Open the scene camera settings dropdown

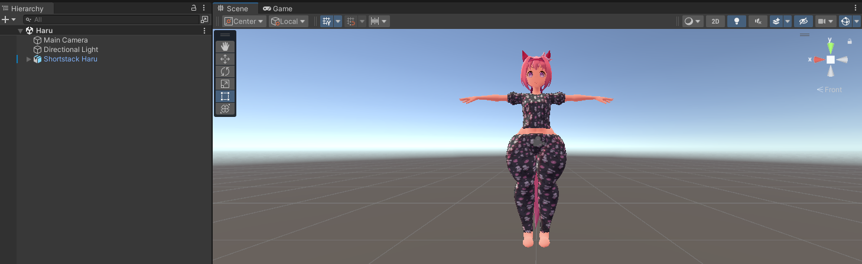(x=825, y=21)
